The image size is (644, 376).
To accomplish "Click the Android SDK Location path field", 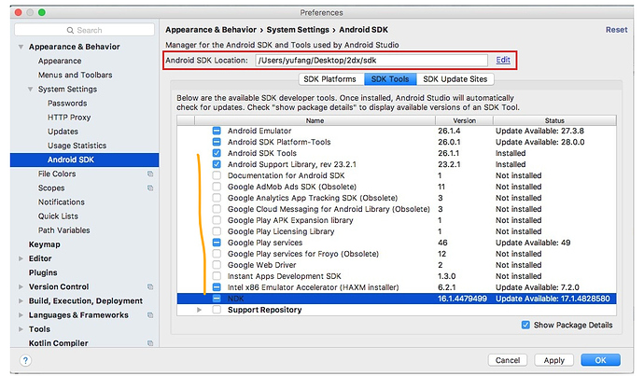I will coord(371,61).
